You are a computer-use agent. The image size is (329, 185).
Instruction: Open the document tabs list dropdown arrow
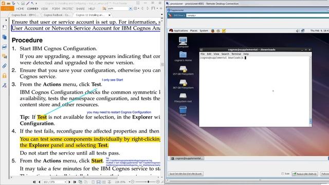click(x=162, y=15)
